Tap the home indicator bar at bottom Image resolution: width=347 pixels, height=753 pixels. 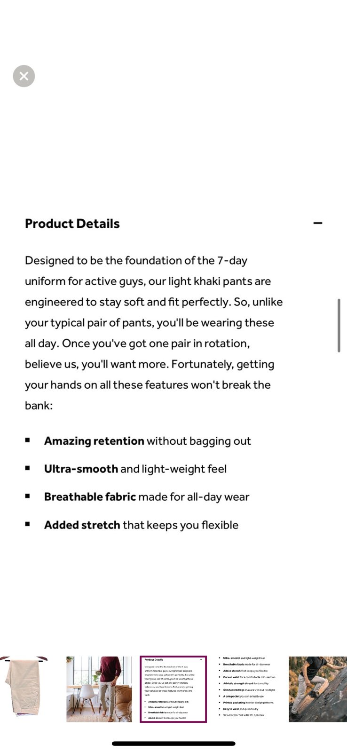tap(173, 744)
